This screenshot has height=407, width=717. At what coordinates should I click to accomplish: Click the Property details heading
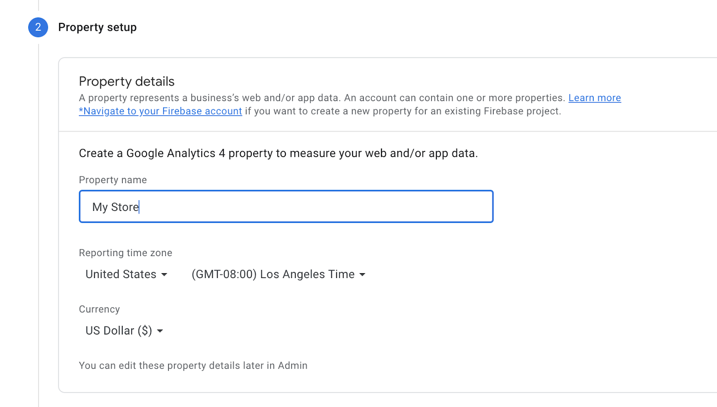click(x=126, y=81)
